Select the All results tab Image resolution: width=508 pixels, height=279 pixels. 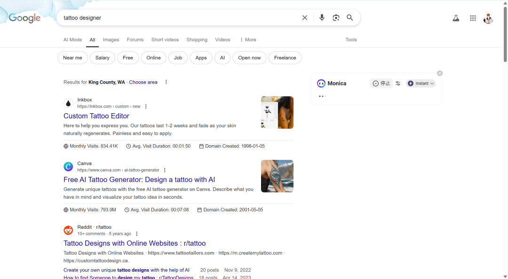(92, 40)
